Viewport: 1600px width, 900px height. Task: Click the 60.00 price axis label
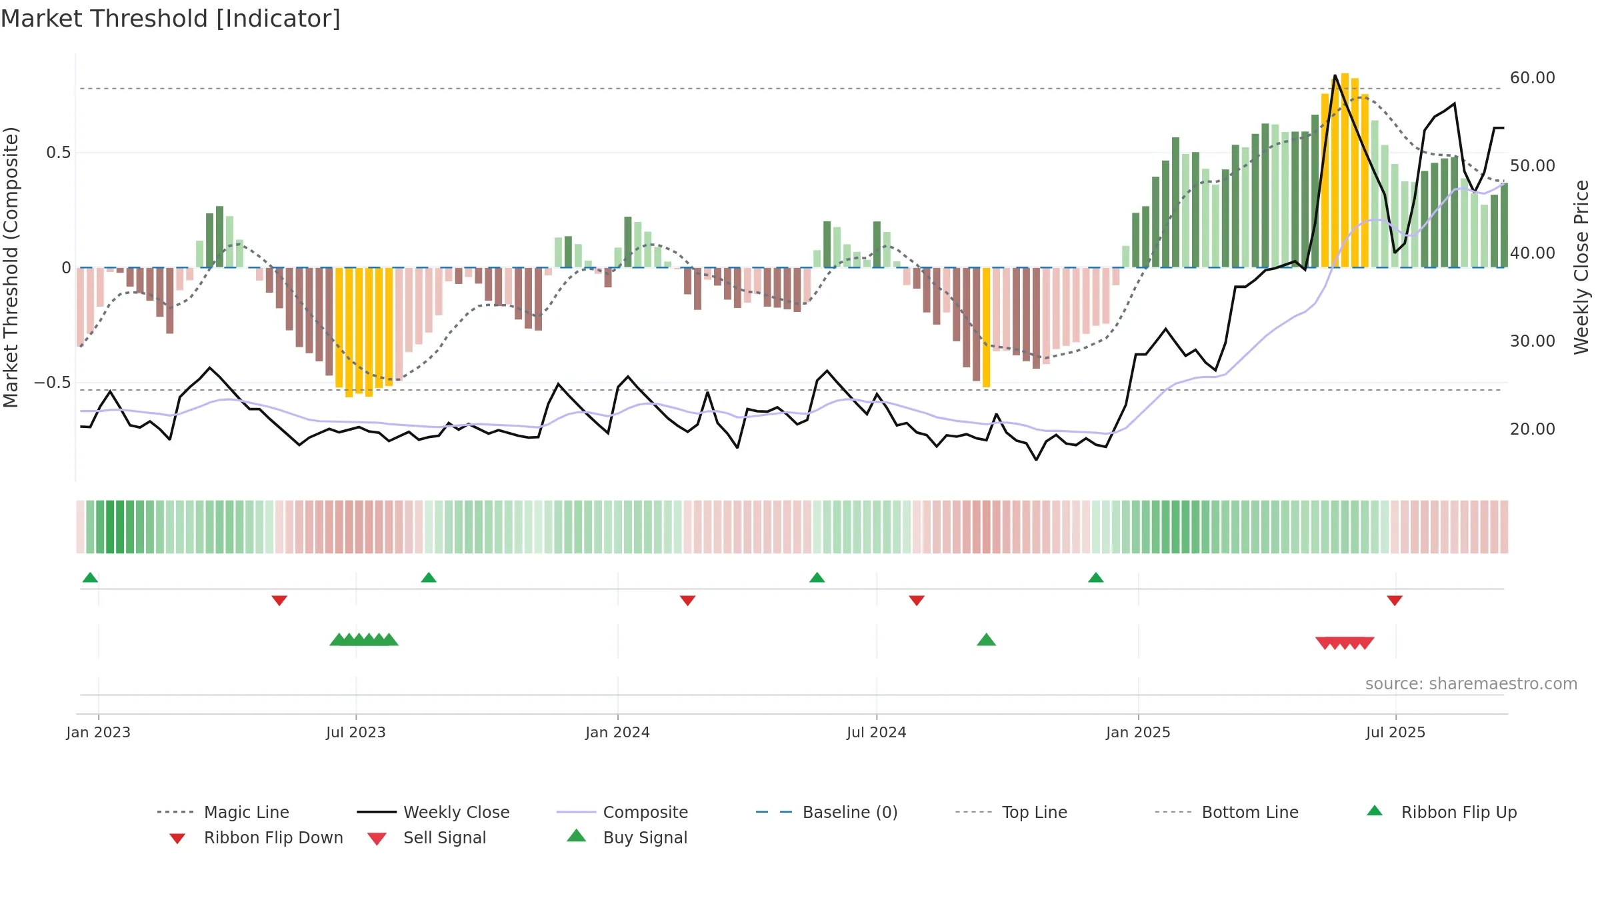coord(1533,78)
